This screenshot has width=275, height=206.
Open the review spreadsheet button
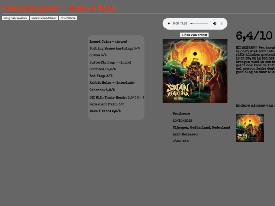[x=44, y=18]
